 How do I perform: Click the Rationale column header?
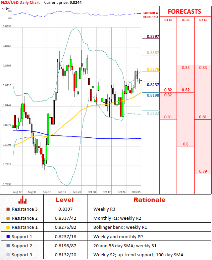[x=149, y=200]
